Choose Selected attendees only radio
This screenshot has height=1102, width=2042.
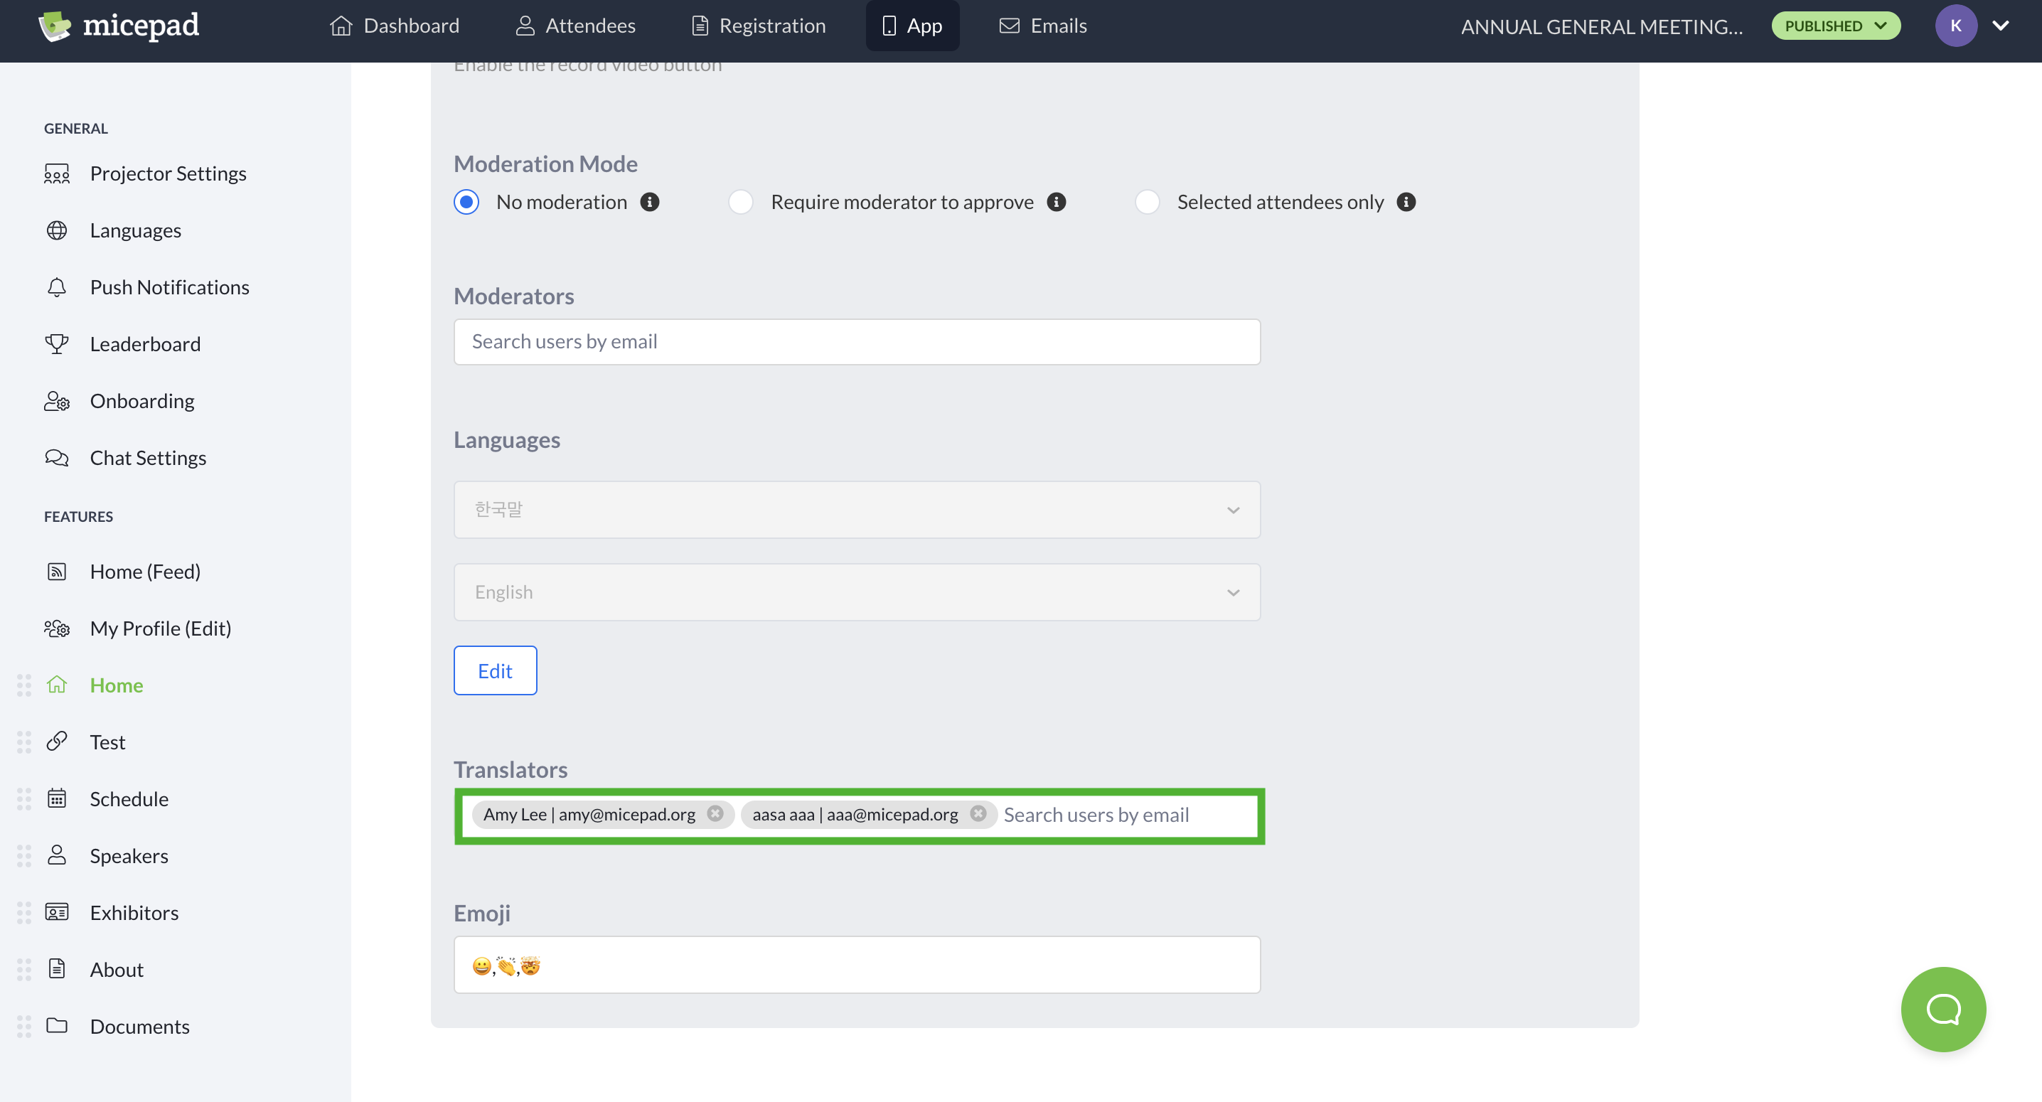point(1147,202)
